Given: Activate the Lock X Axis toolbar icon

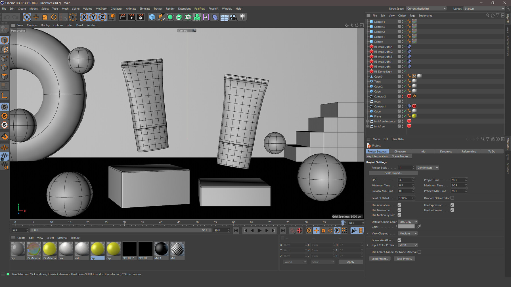Looking at the screenshot, I should (84, 17).
